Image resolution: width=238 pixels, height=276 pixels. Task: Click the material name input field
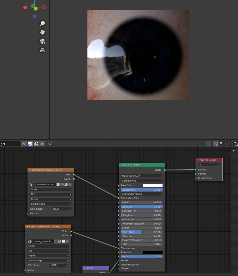tap(12, 144)
